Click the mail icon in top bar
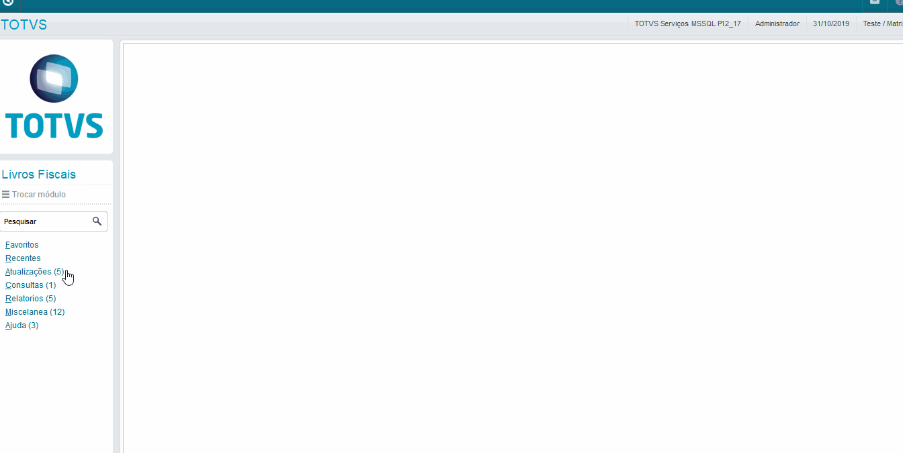The width and height of the screenshot is (903, 453). 874,3
